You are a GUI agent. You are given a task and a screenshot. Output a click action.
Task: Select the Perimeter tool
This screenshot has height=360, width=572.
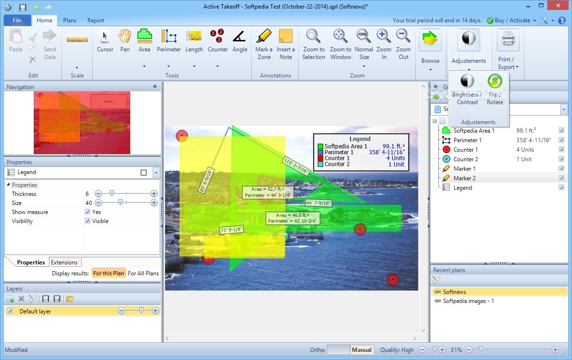pos(169,41)
